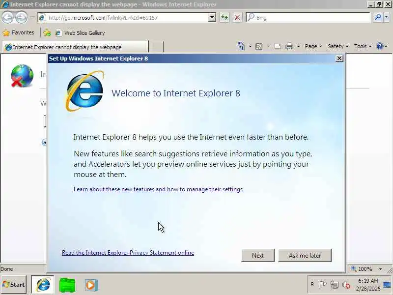
Task: Click the Stop loading red X icon
Action: coord(237,18)
